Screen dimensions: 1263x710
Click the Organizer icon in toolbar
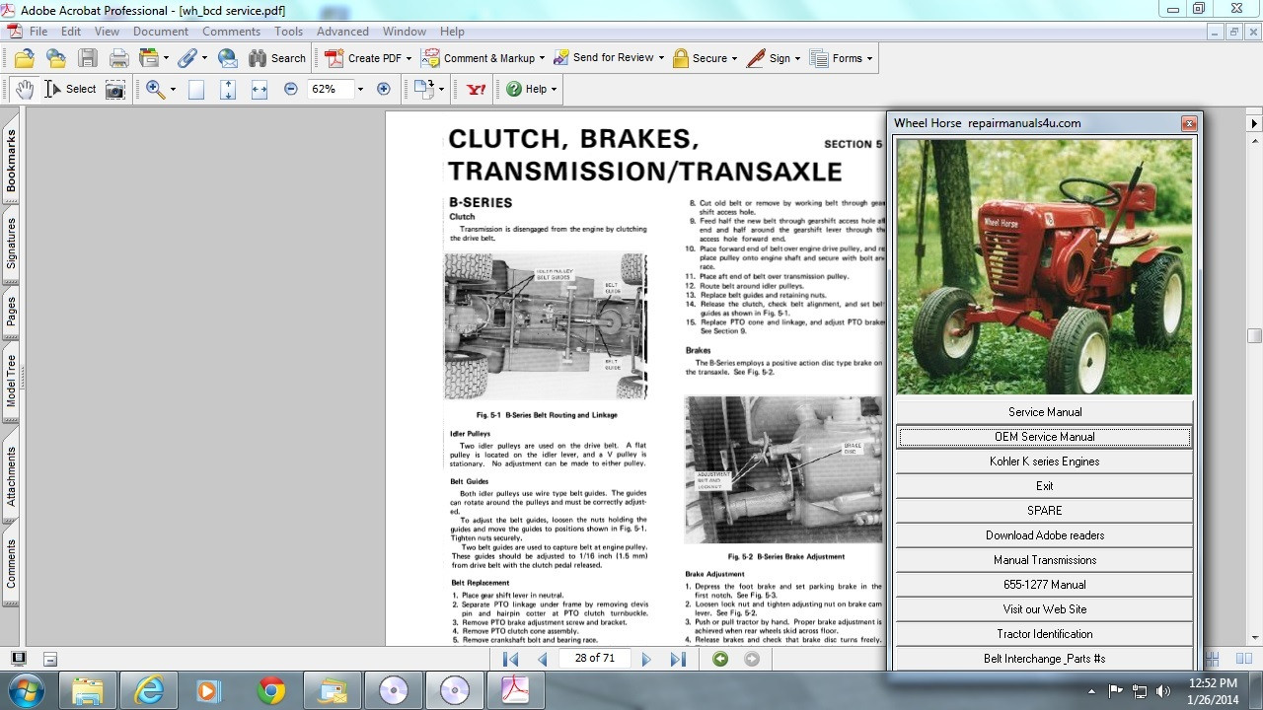151,58
